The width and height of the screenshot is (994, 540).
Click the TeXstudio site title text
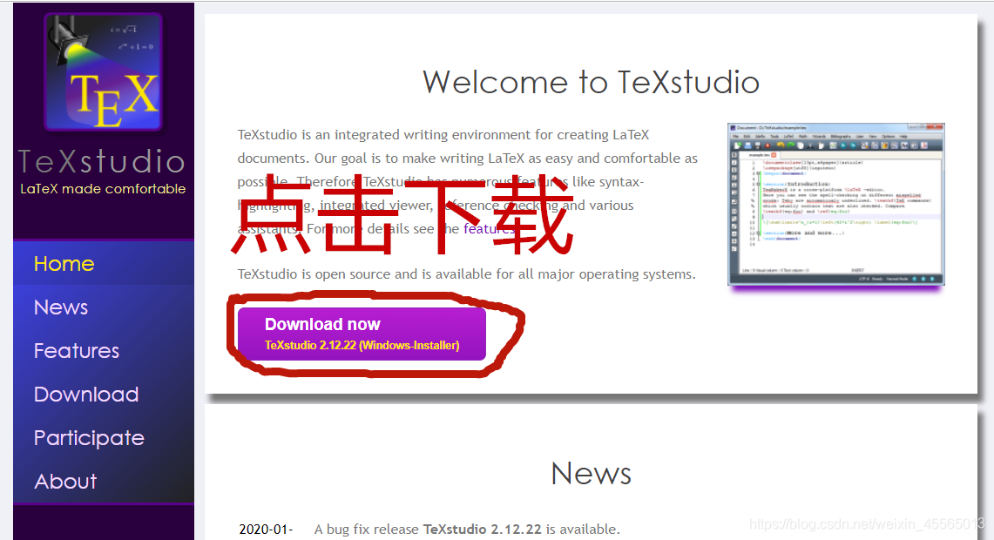(102, 162)
